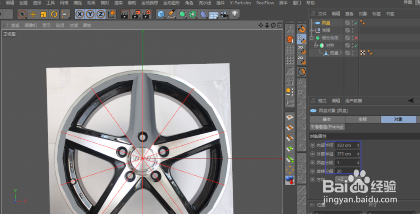Click the blue spheres red arrow icon
This screenshot has height=214, width=420.
(x=290, y=180)
